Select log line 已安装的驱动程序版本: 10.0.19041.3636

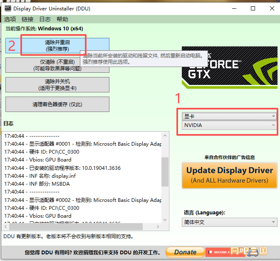62,168
